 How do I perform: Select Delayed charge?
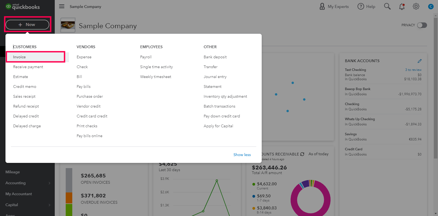coord(27,126)
